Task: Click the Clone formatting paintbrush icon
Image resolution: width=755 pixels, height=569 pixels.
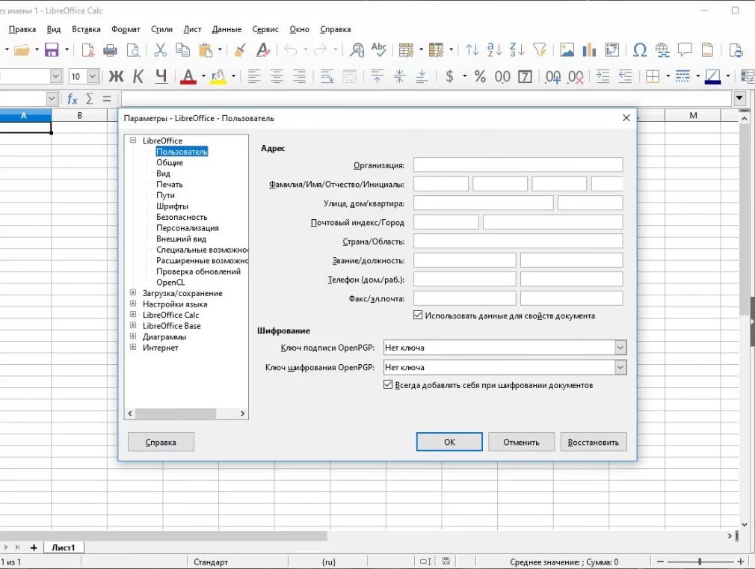Action: [240, 49]
